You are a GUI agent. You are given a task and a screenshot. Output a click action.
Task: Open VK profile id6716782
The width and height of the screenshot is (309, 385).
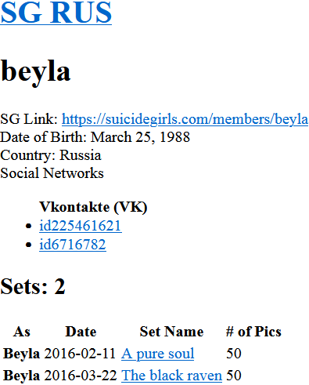73,245
